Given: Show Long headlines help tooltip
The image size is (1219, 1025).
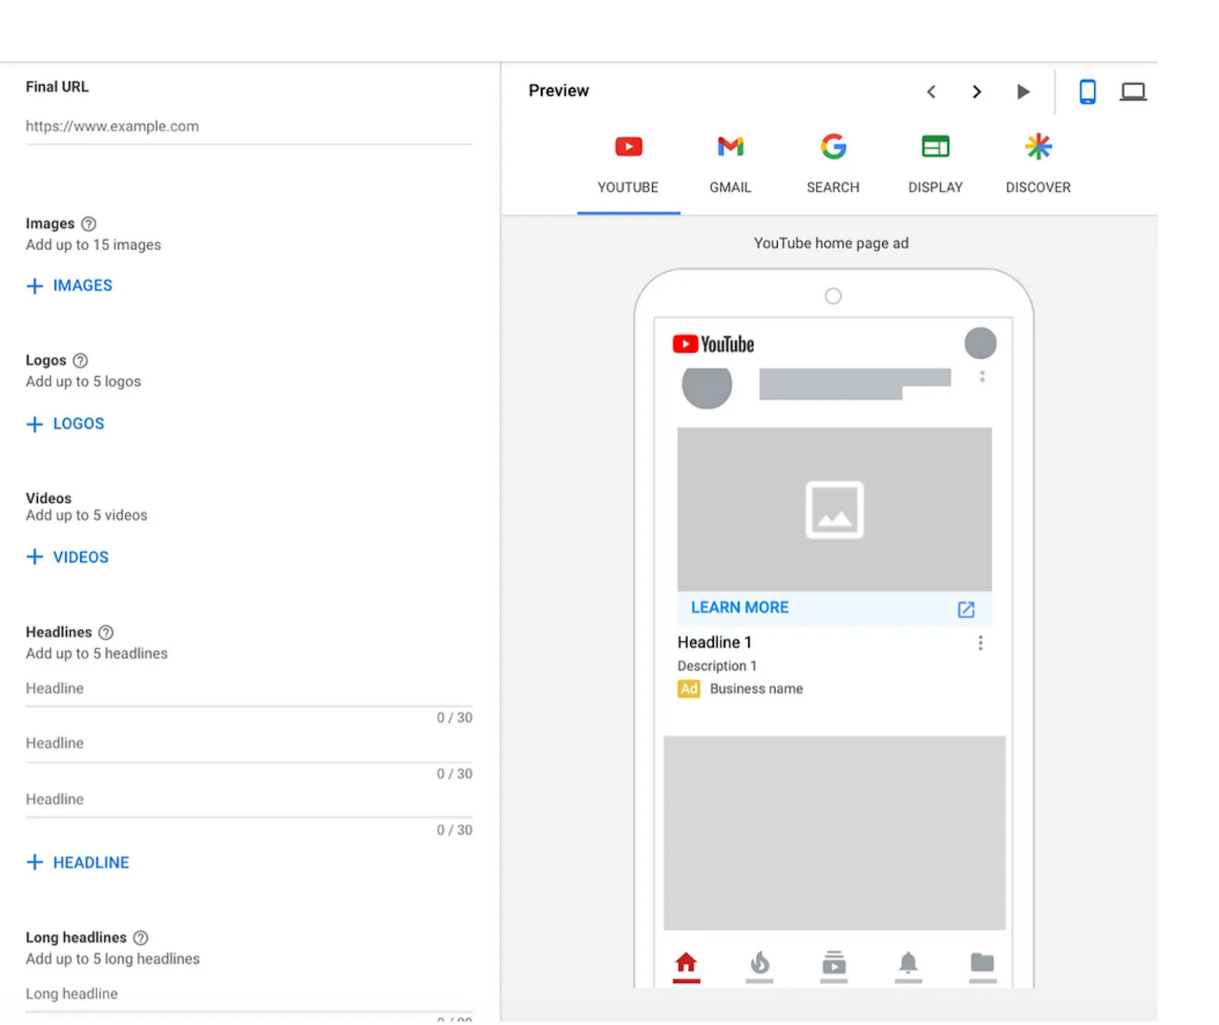Looking at the screenshot, I should click(140, 937).
